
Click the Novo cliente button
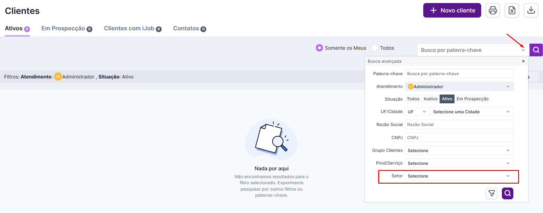click(452, 10)
